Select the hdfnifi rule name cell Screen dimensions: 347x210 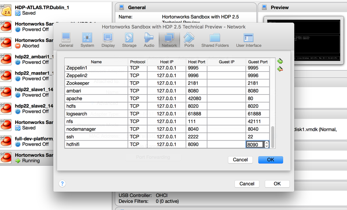tap(96, 144)
